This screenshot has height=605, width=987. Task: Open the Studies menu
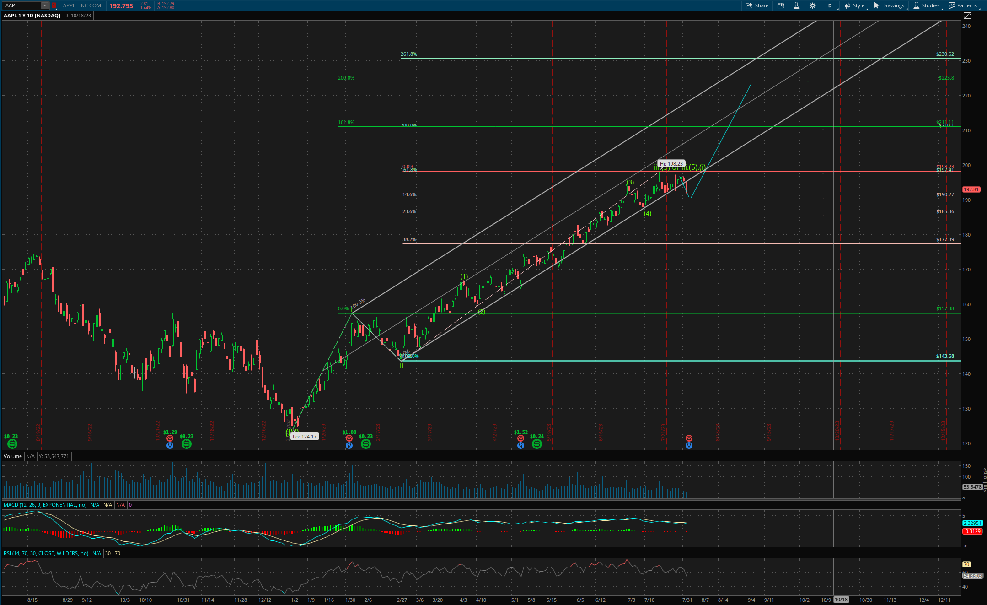pos(926,5)
